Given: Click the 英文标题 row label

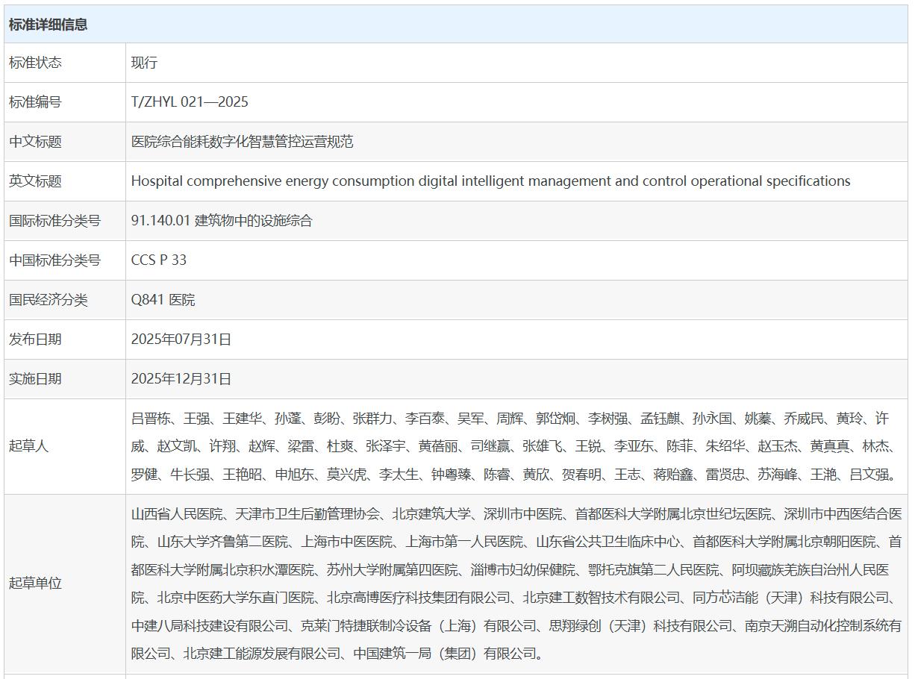Looking at the screenshot, I should [x=35, y=181].
